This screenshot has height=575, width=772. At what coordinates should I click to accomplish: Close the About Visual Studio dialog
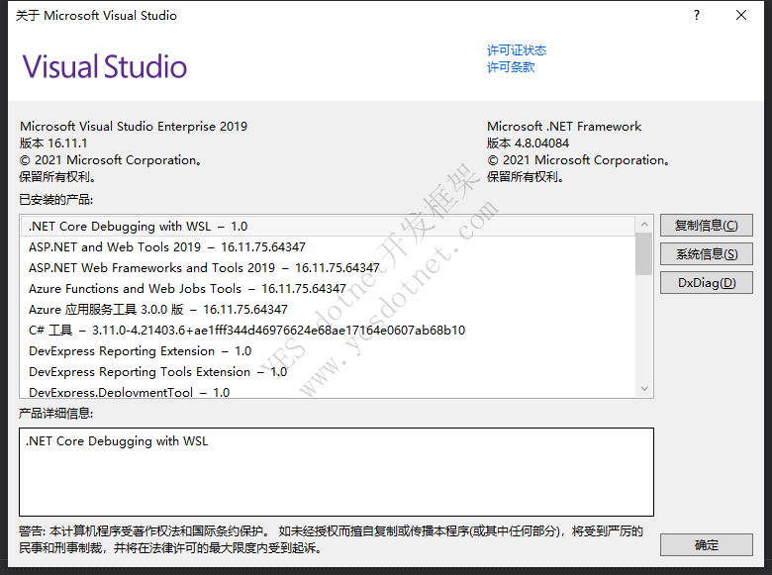pos(741,15)
